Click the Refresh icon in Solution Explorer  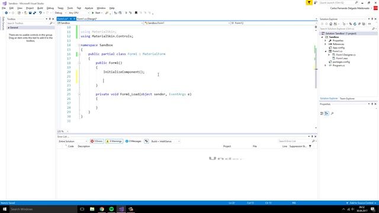pos(355,24)
